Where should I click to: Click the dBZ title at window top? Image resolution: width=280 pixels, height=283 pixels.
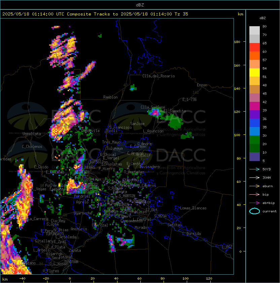point(140,5)
